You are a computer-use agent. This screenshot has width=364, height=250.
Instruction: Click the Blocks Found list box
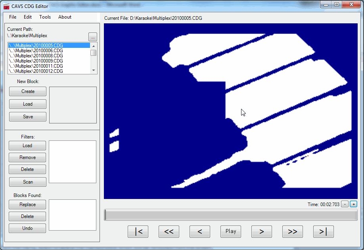pos(73,215)
